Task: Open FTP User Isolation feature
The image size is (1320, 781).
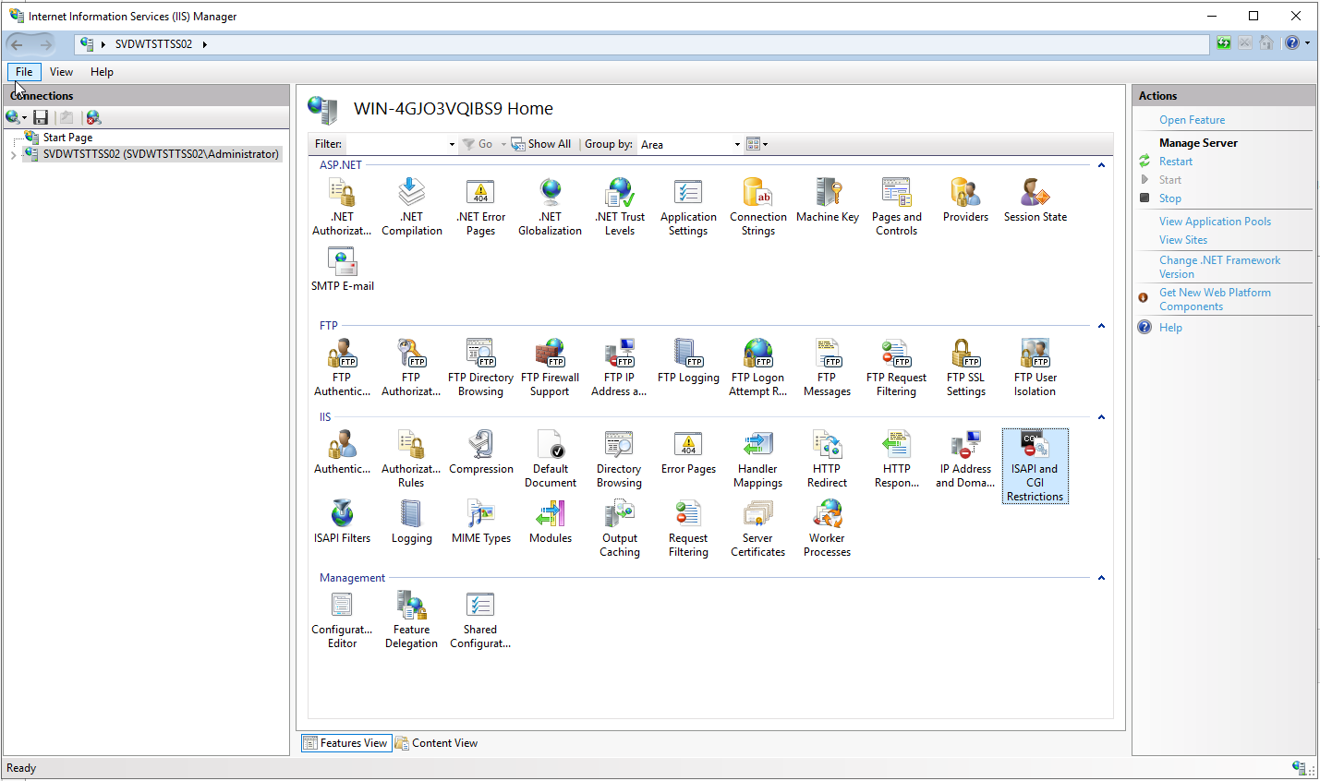Action: pos(1035,367)
